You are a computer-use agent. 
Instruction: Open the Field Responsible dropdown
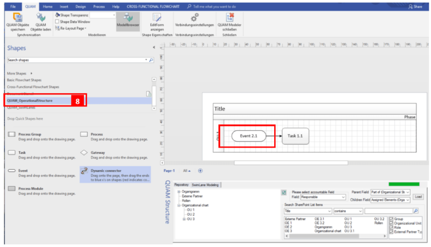(343, 197)
